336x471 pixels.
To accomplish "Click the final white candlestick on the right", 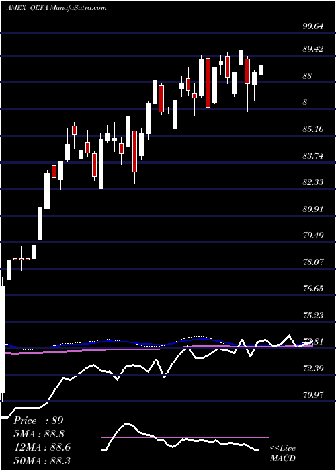I will click(261, 67).
